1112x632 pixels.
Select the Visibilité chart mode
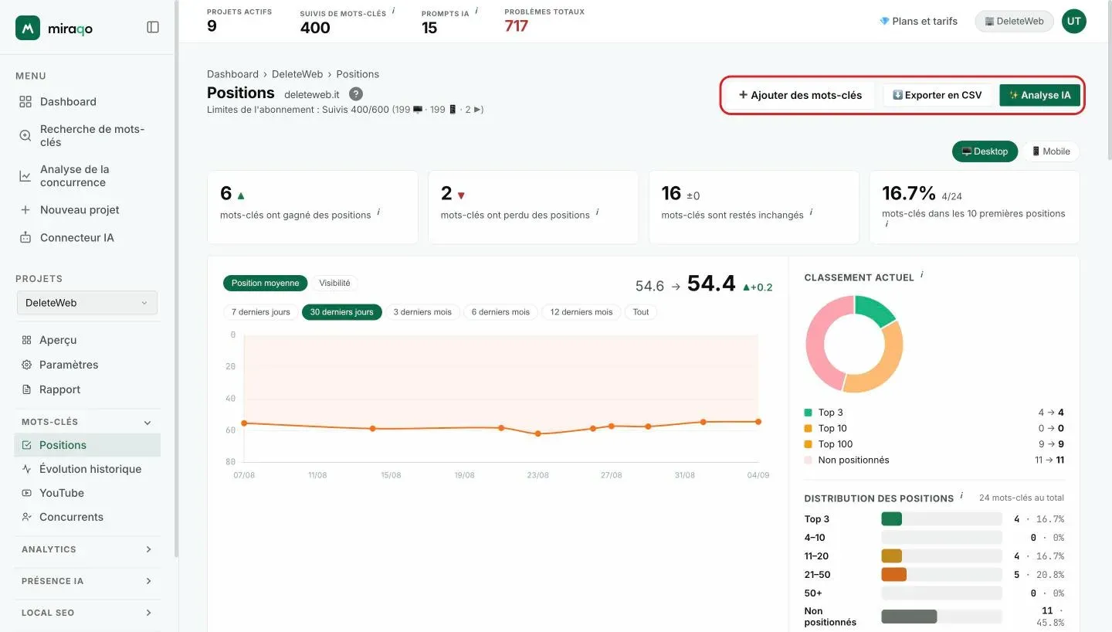click(334, 284)
